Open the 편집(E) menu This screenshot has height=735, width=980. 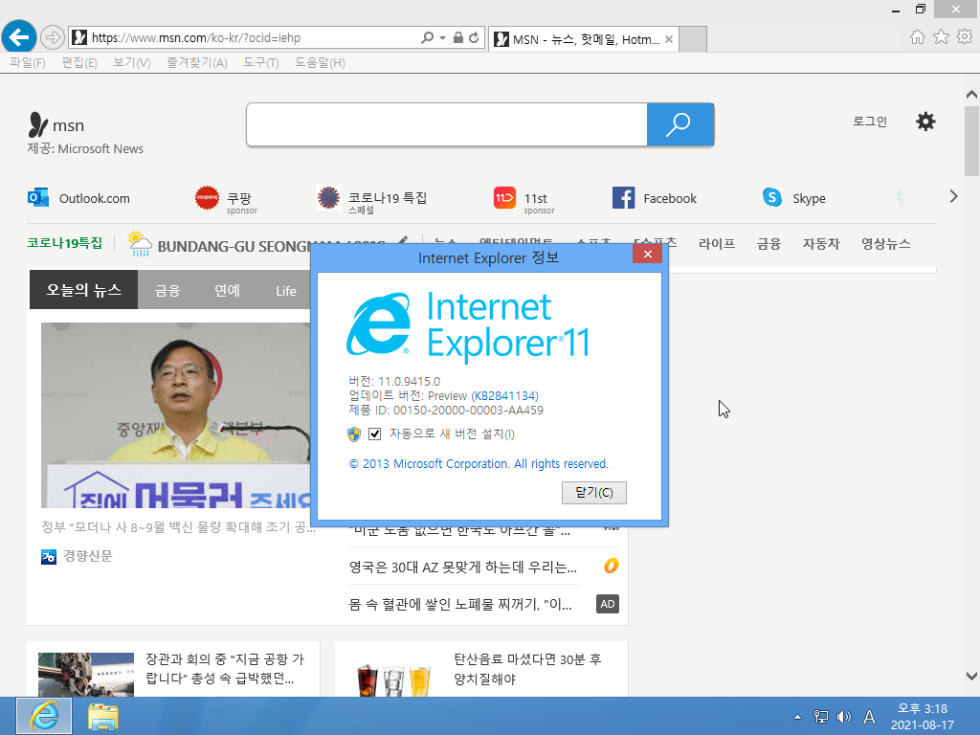(x=79, y=62)
